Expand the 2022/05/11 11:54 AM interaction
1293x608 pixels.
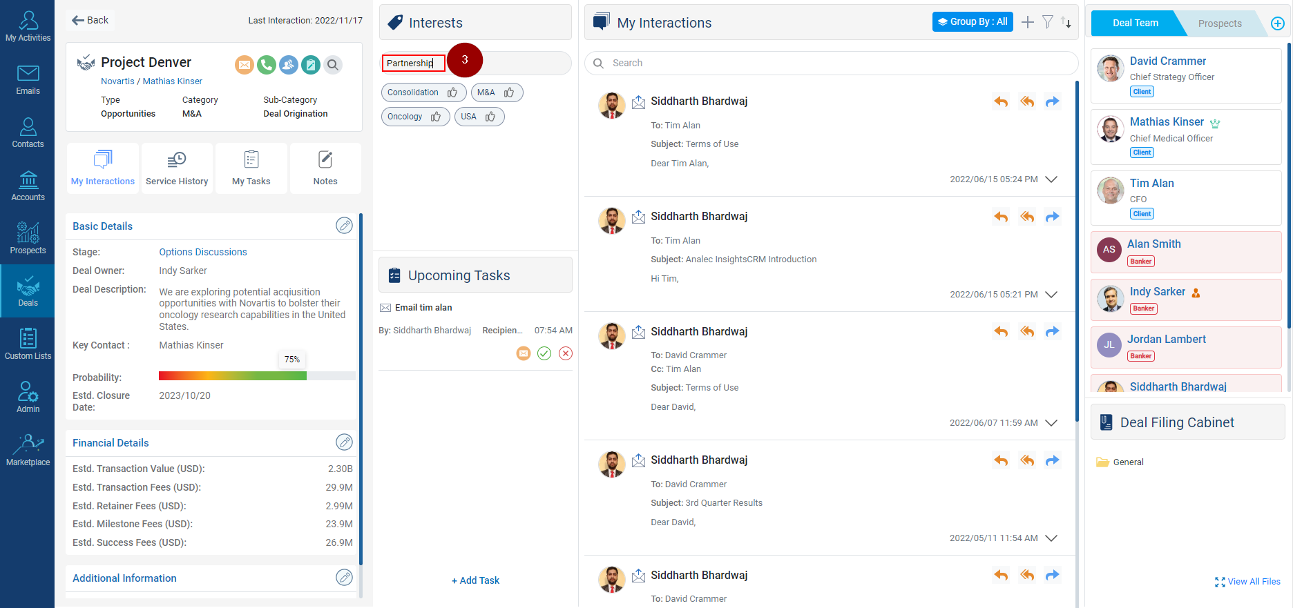[1051, 538]
